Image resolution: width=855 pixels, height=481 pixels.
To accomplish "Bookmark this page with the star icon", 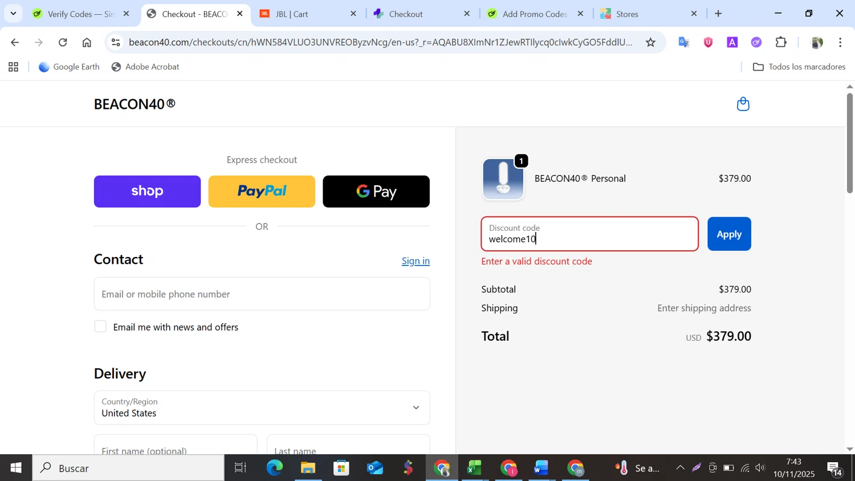I will coord(650,42).
